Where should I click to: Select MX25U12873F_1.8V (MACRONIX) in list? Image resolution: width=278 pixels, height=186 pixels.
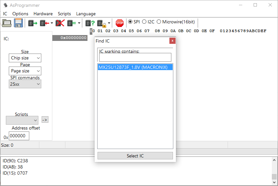(133, 67)
